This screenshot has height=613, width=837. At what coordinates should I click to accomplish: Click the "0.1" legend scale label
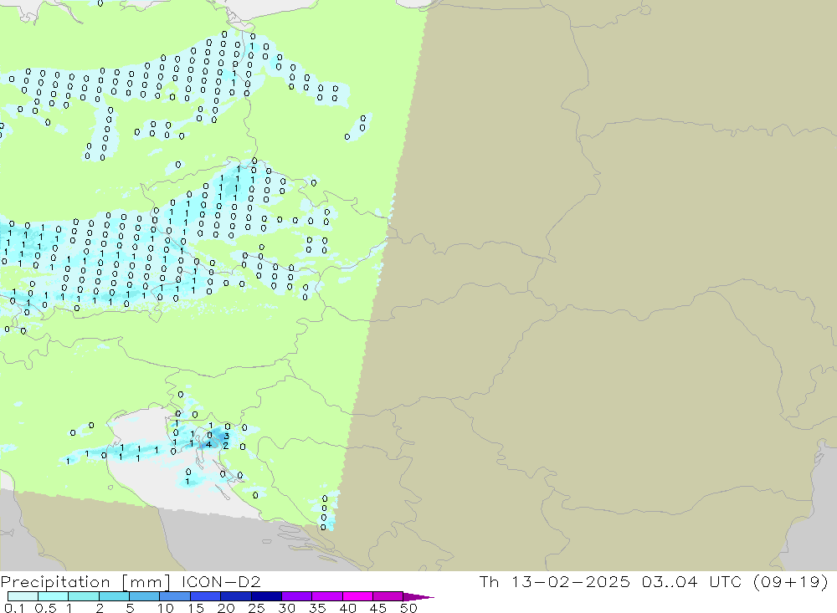click(x=14, y=608)
